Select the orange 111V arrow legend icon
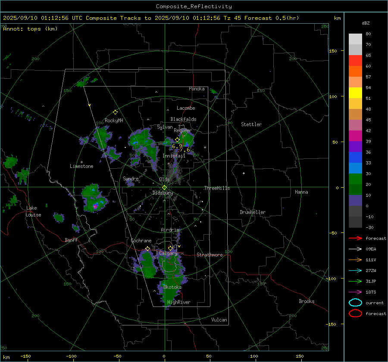388x362 pixels. pos(355,260)
